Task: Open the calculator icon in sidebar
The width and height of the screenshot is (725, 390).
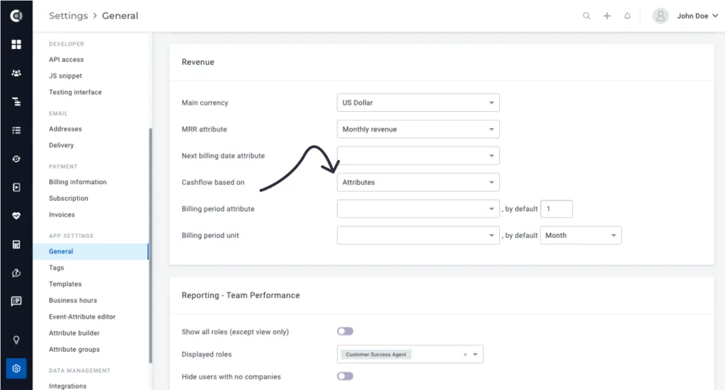Action: point(16,244)
